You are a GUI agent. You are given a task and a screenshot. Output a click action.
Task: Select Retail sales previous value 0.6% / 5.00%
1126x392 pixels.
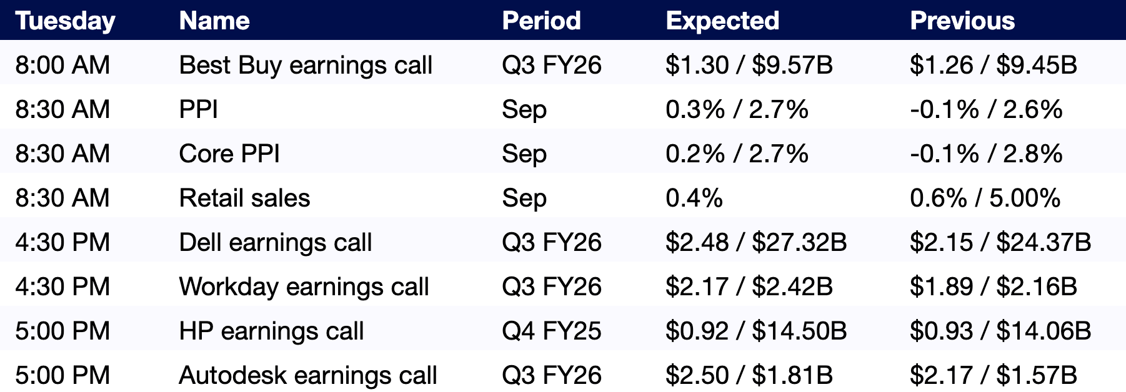(x=985, y=198)
